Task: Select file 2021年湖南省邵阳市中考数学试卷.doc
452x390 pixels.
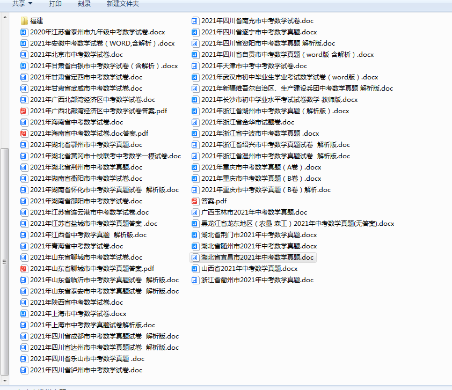Action: [x=81, y=201]
